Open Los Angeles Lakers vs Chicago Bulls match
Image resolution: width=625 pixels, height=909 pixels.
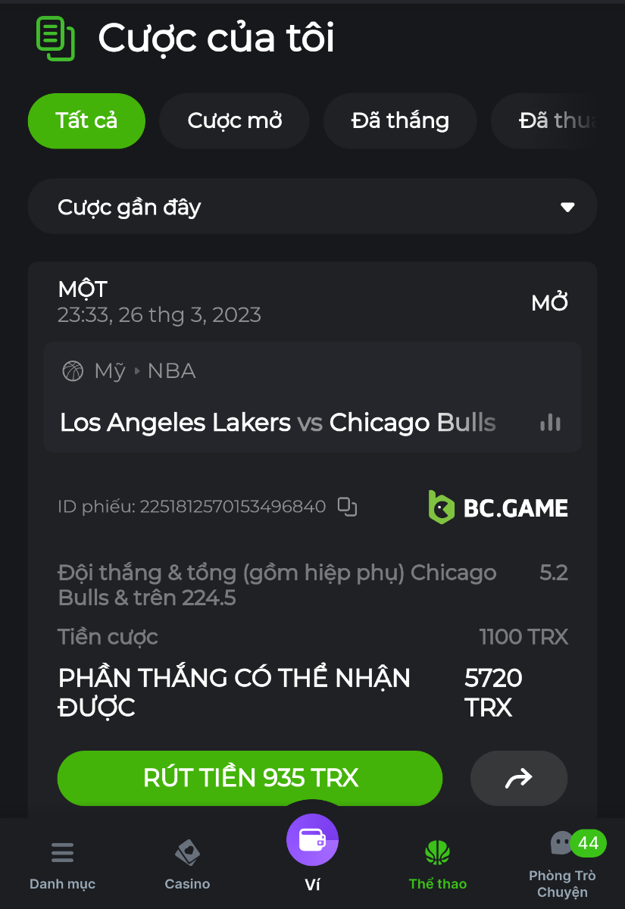click(278, 423)
